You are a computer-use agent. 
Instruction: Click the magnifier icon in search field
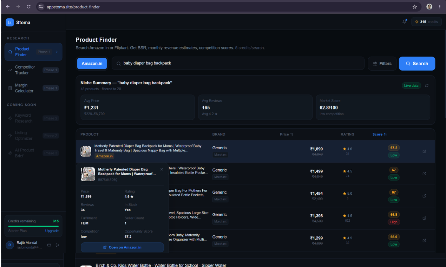[x=119, y=64]
